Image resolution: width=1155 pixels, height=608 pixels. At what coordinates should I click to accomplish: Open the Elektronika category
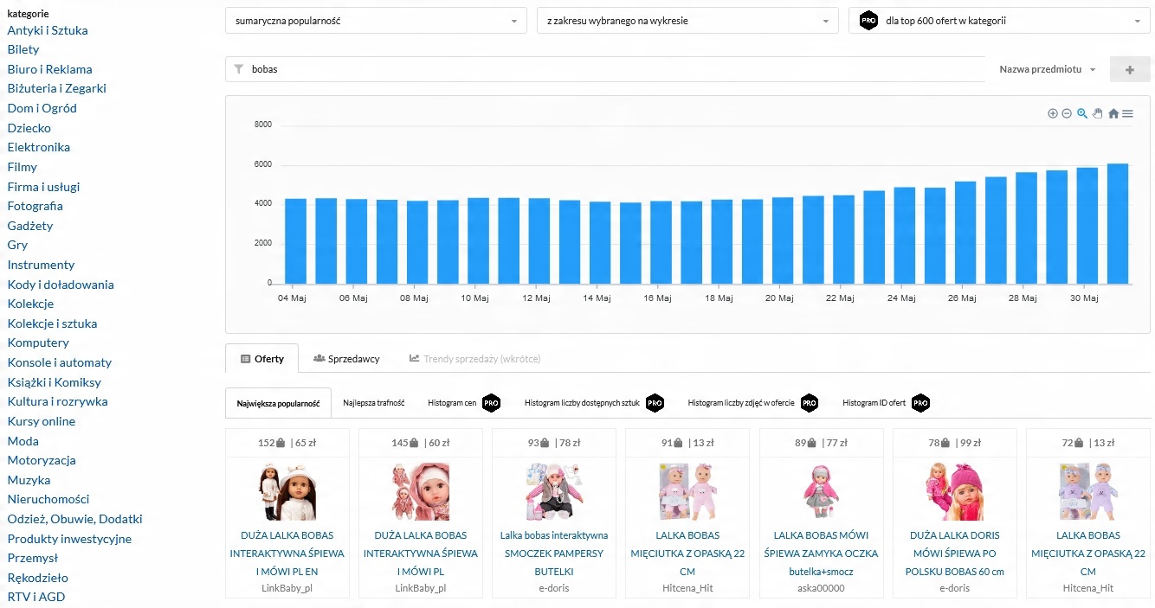[x=39, y=147]
